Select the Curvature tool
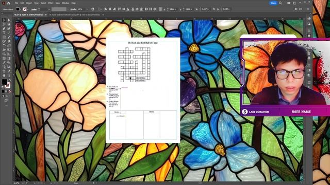 point(9,28)
